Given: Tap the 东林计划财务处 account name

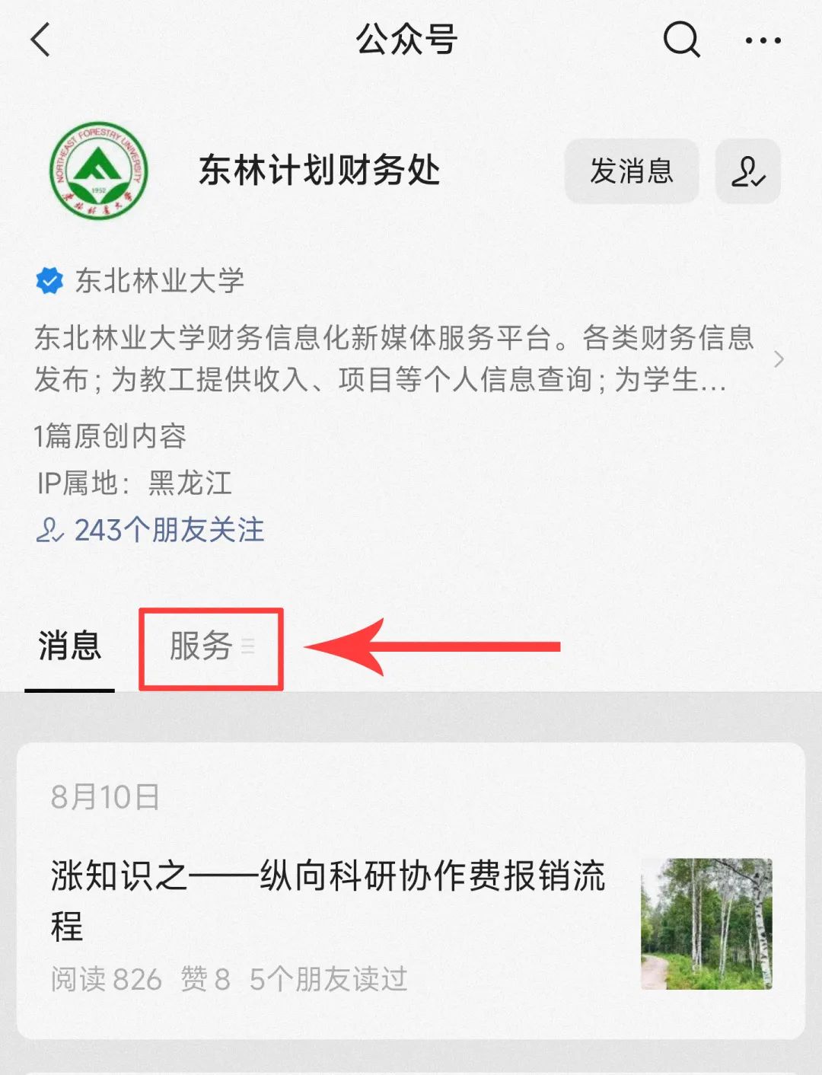Looking at the screenshot, I should [320, 170].
